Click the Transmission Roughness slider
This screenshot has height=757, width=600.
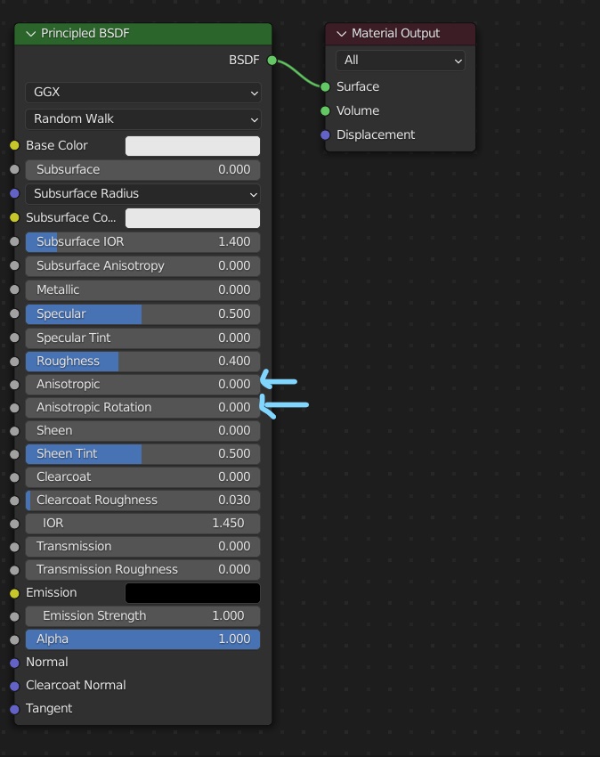143,570
